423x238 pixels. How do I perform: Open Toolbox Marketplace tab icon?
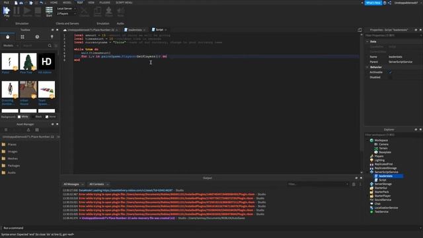tap(8, 37)
